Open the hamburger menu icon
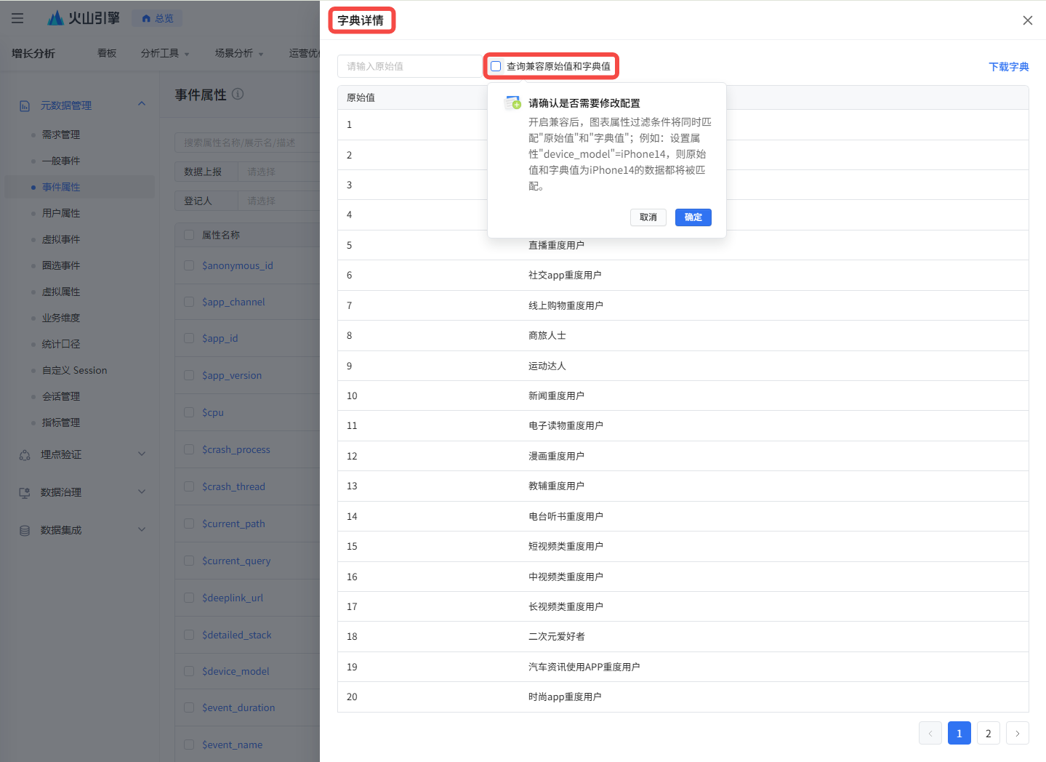Viewport: 1046px width, 762px height. coord(17,18)
